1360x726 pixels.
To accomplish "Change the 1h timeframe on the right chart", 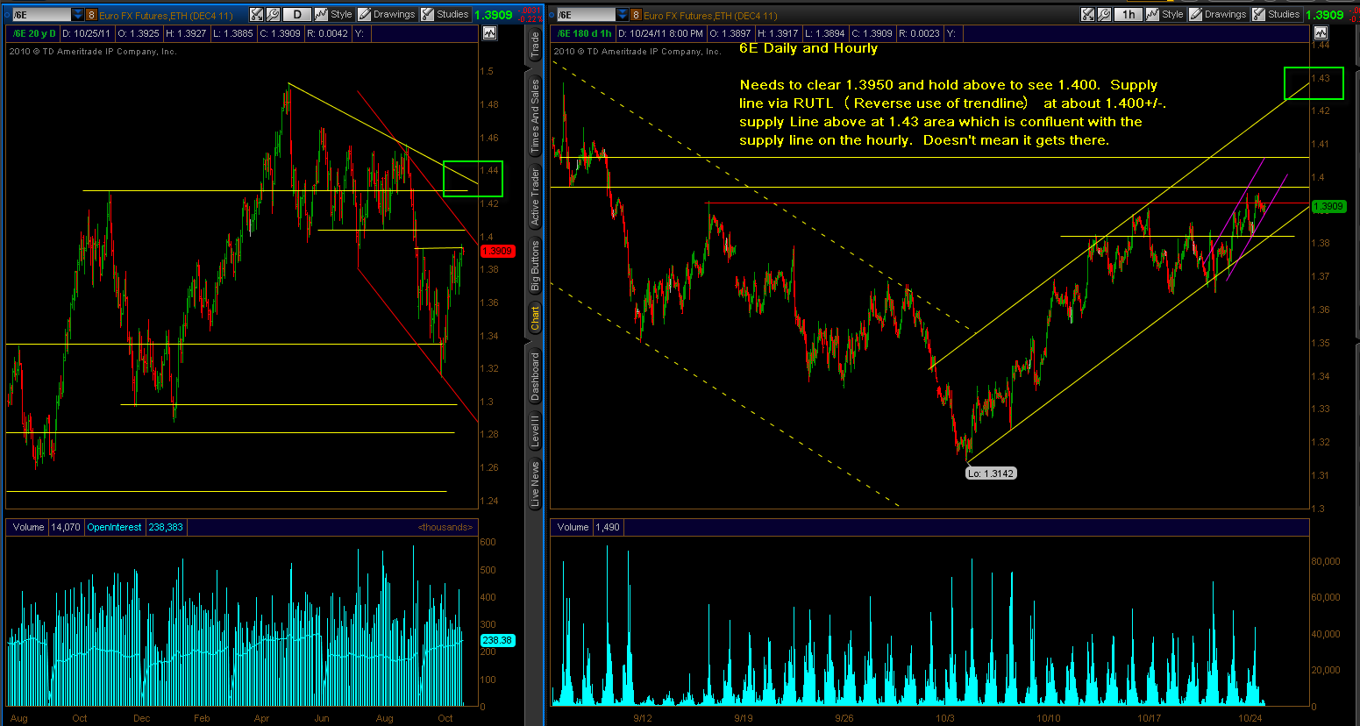I will pos(1129,14).
